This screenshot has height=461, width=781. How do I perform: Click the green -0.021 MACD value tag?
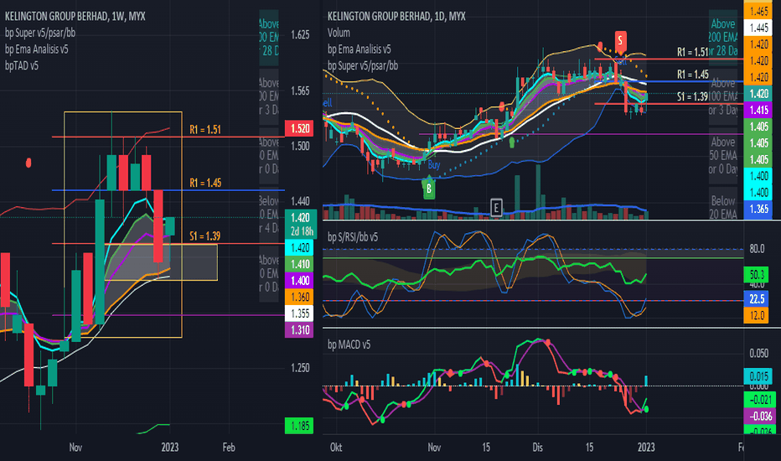coord(758,400)
